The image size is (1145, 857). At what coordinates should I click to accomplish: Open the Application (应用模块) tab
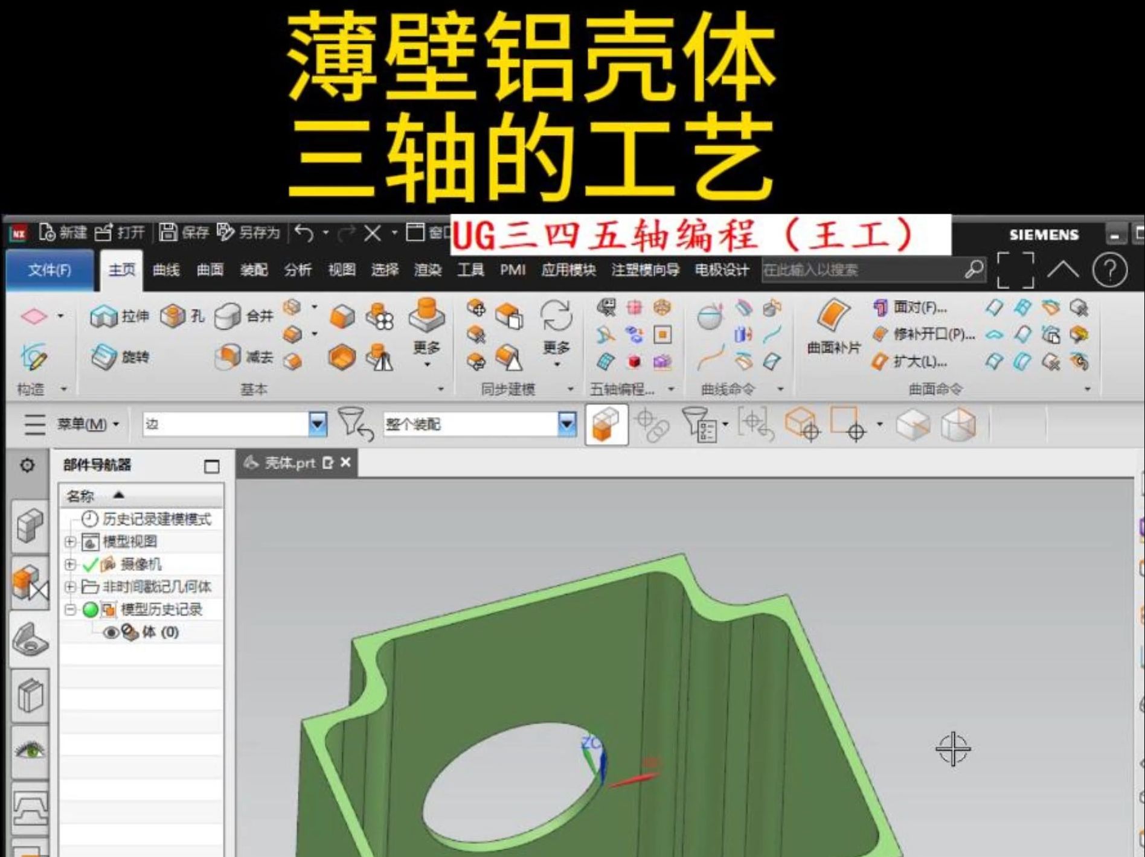(x=568, y=270)
